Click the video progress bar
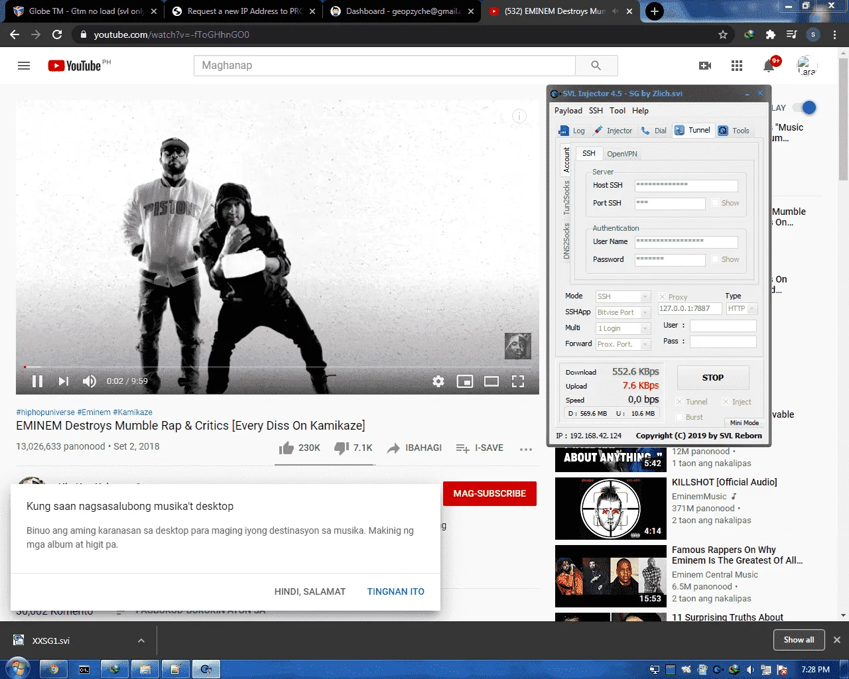The image size is (849, 679). 277,367
